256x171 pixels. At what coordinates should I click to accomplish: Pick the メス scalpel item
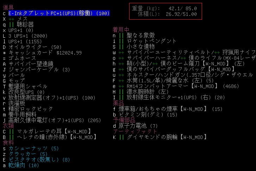pyautogui.click(x=22, y=19)
